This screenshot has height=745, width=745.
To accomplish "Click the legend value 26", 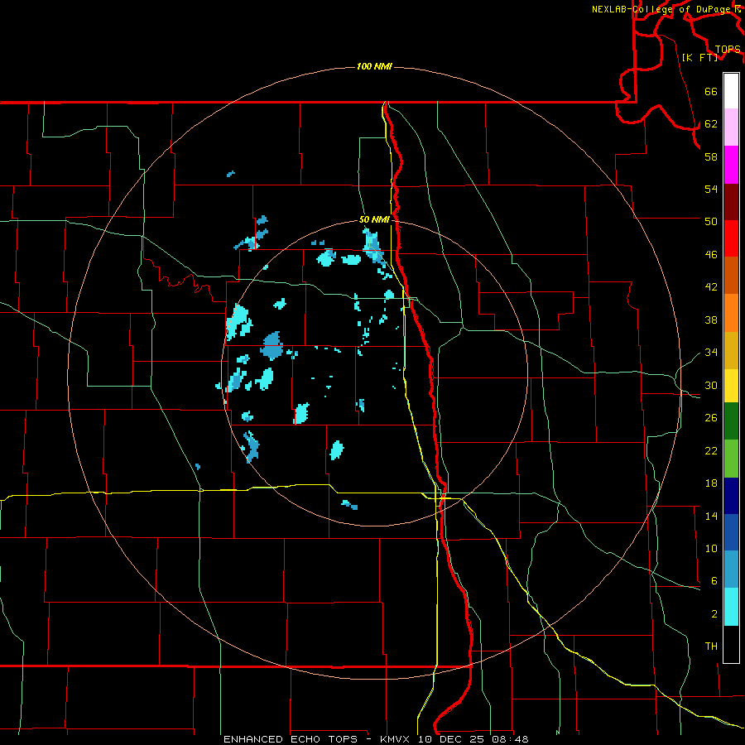I will pos(711,418).
